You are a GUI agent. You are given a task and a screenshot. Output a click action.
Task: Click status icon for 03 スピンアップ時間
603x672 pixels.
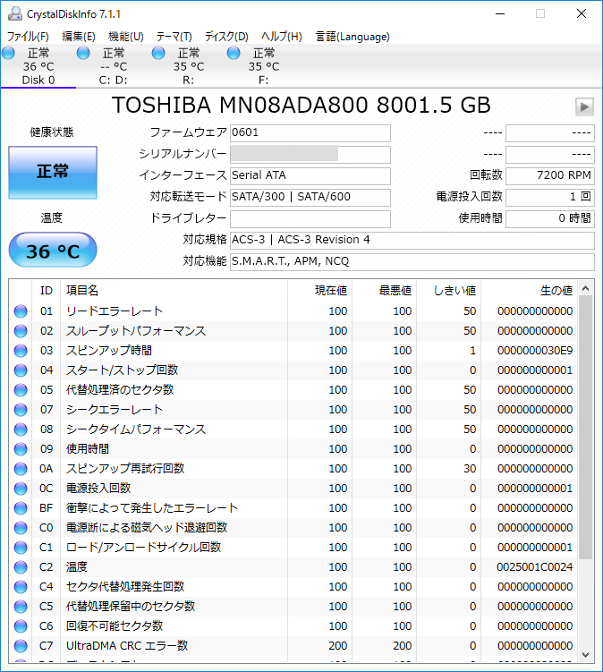click(21, 351)
